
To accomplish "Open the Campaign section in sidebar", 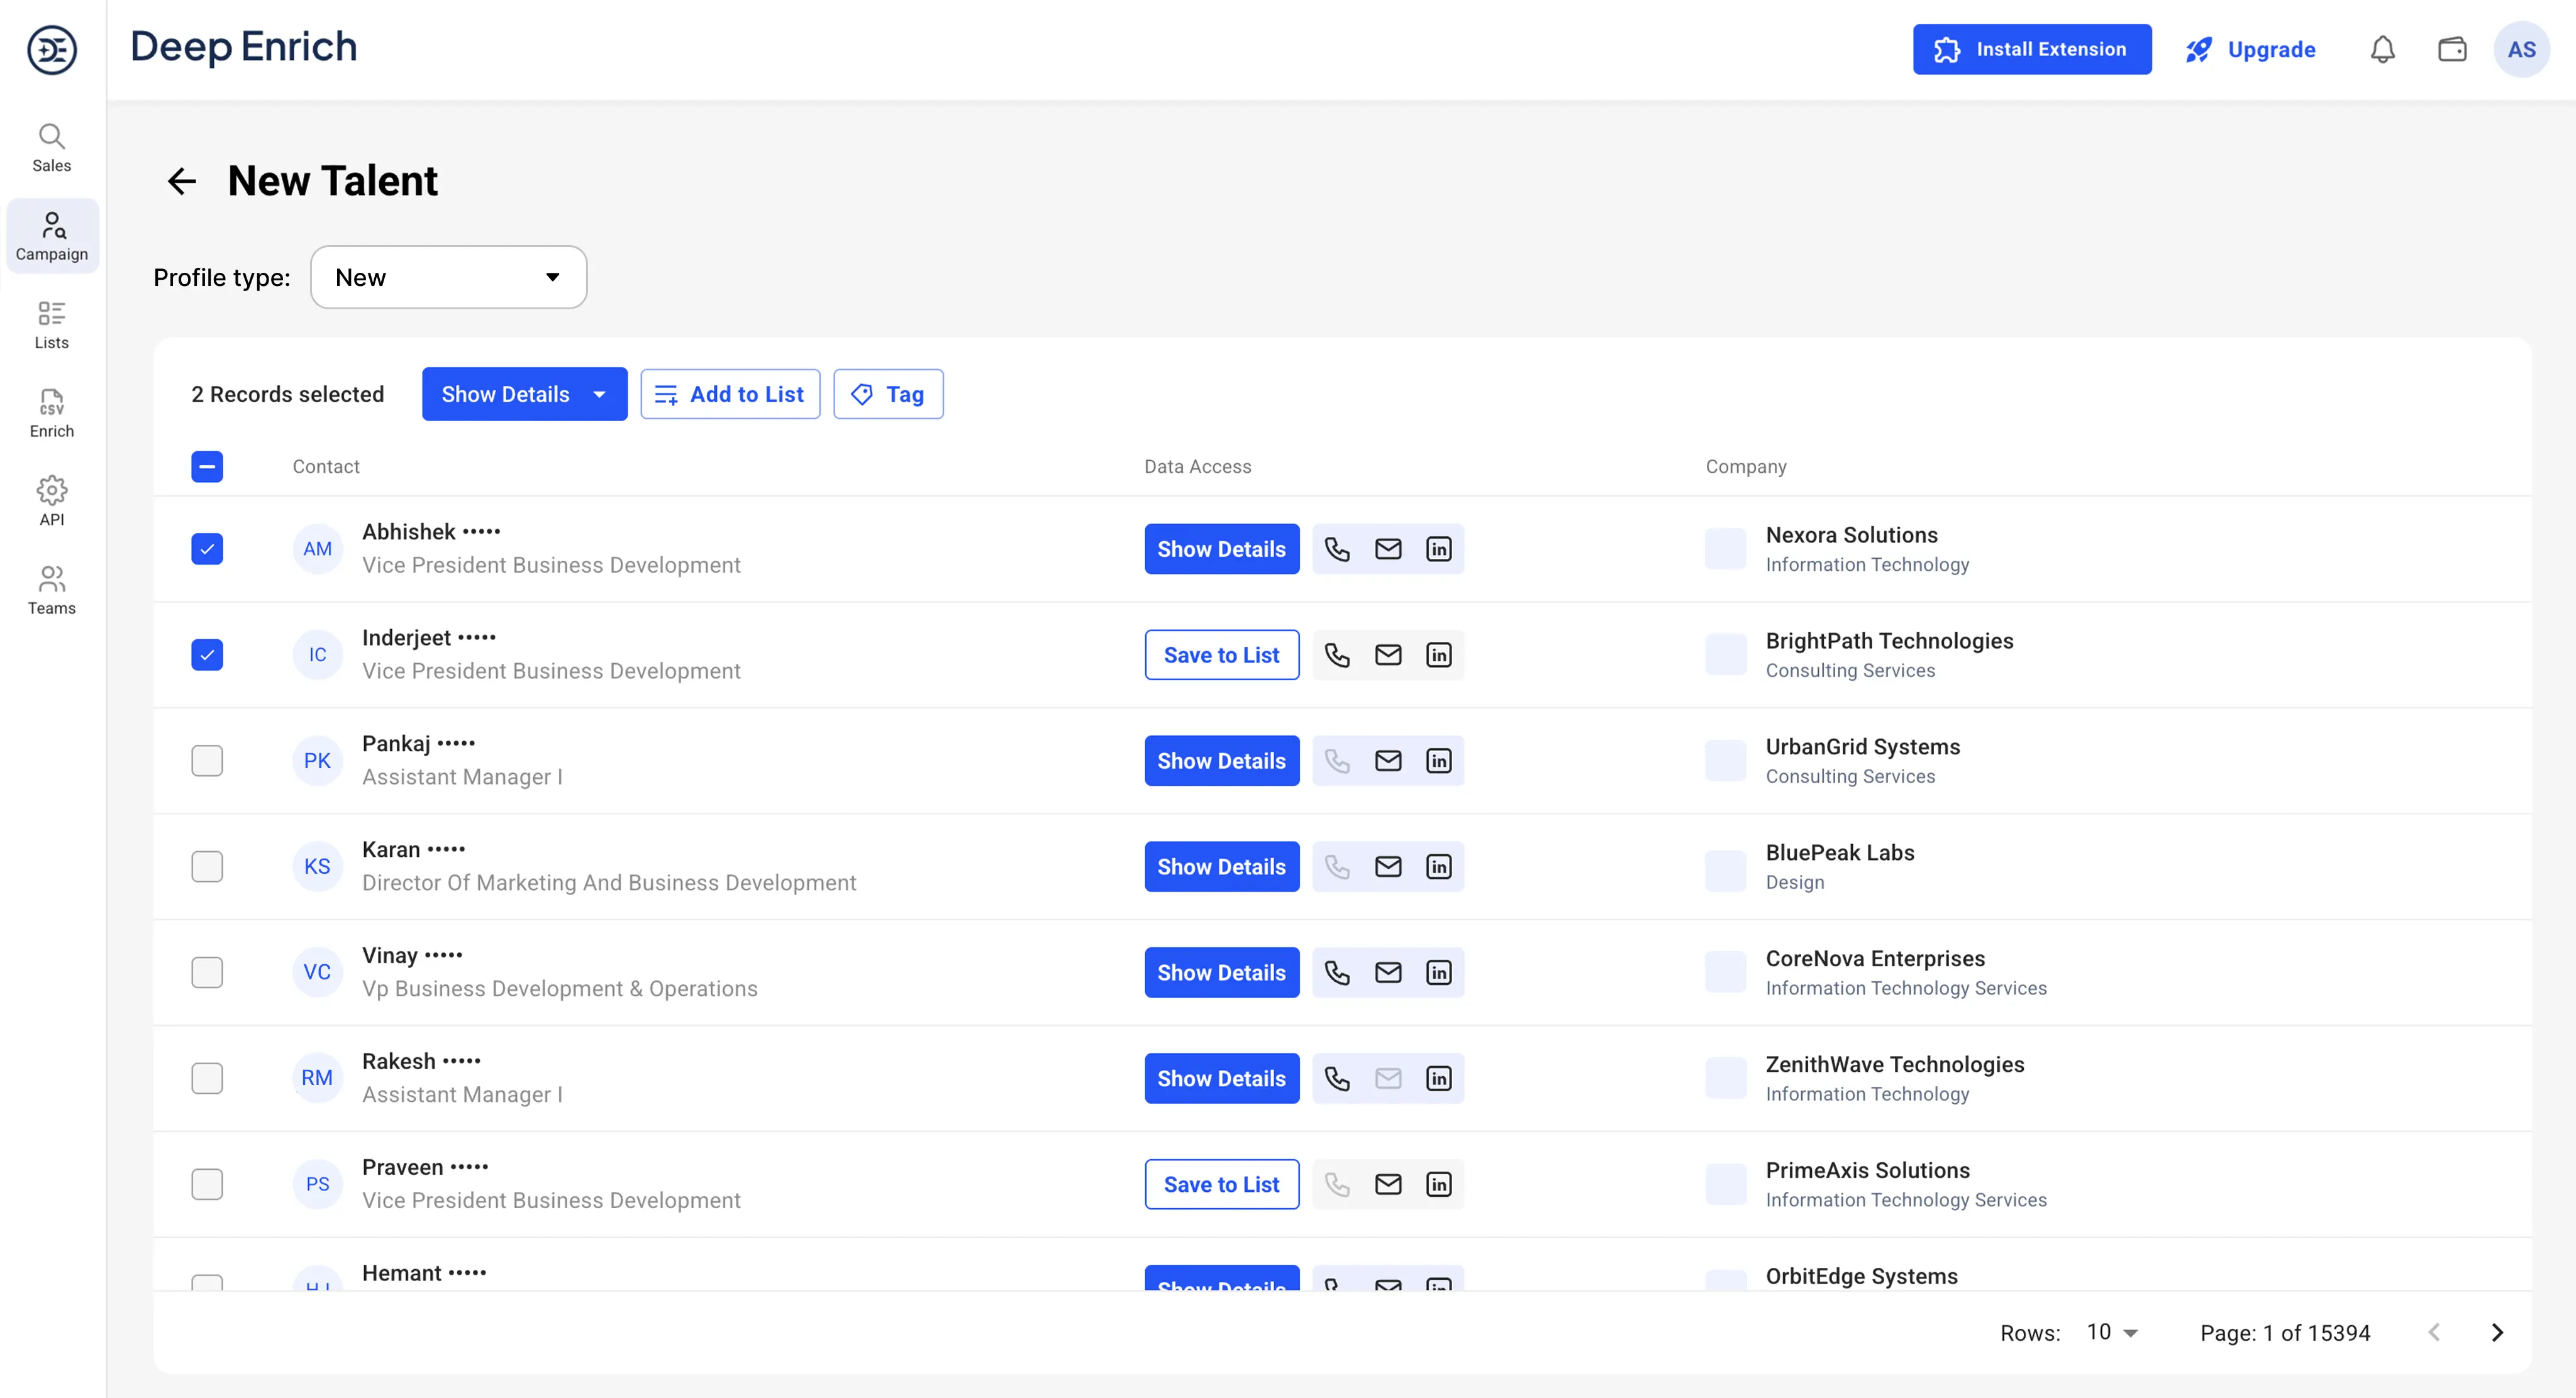I will coord(52,236).
